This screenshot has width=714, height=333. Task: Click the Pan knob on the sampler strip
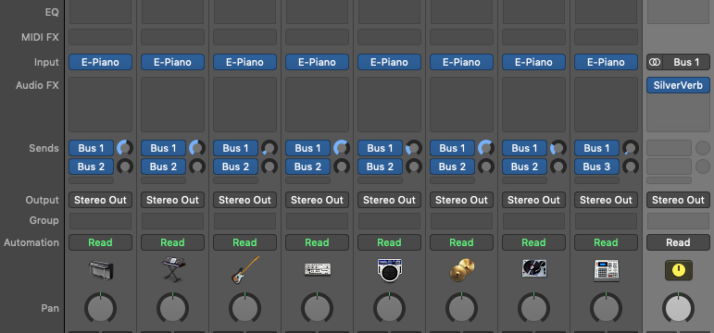pos(606,308)
